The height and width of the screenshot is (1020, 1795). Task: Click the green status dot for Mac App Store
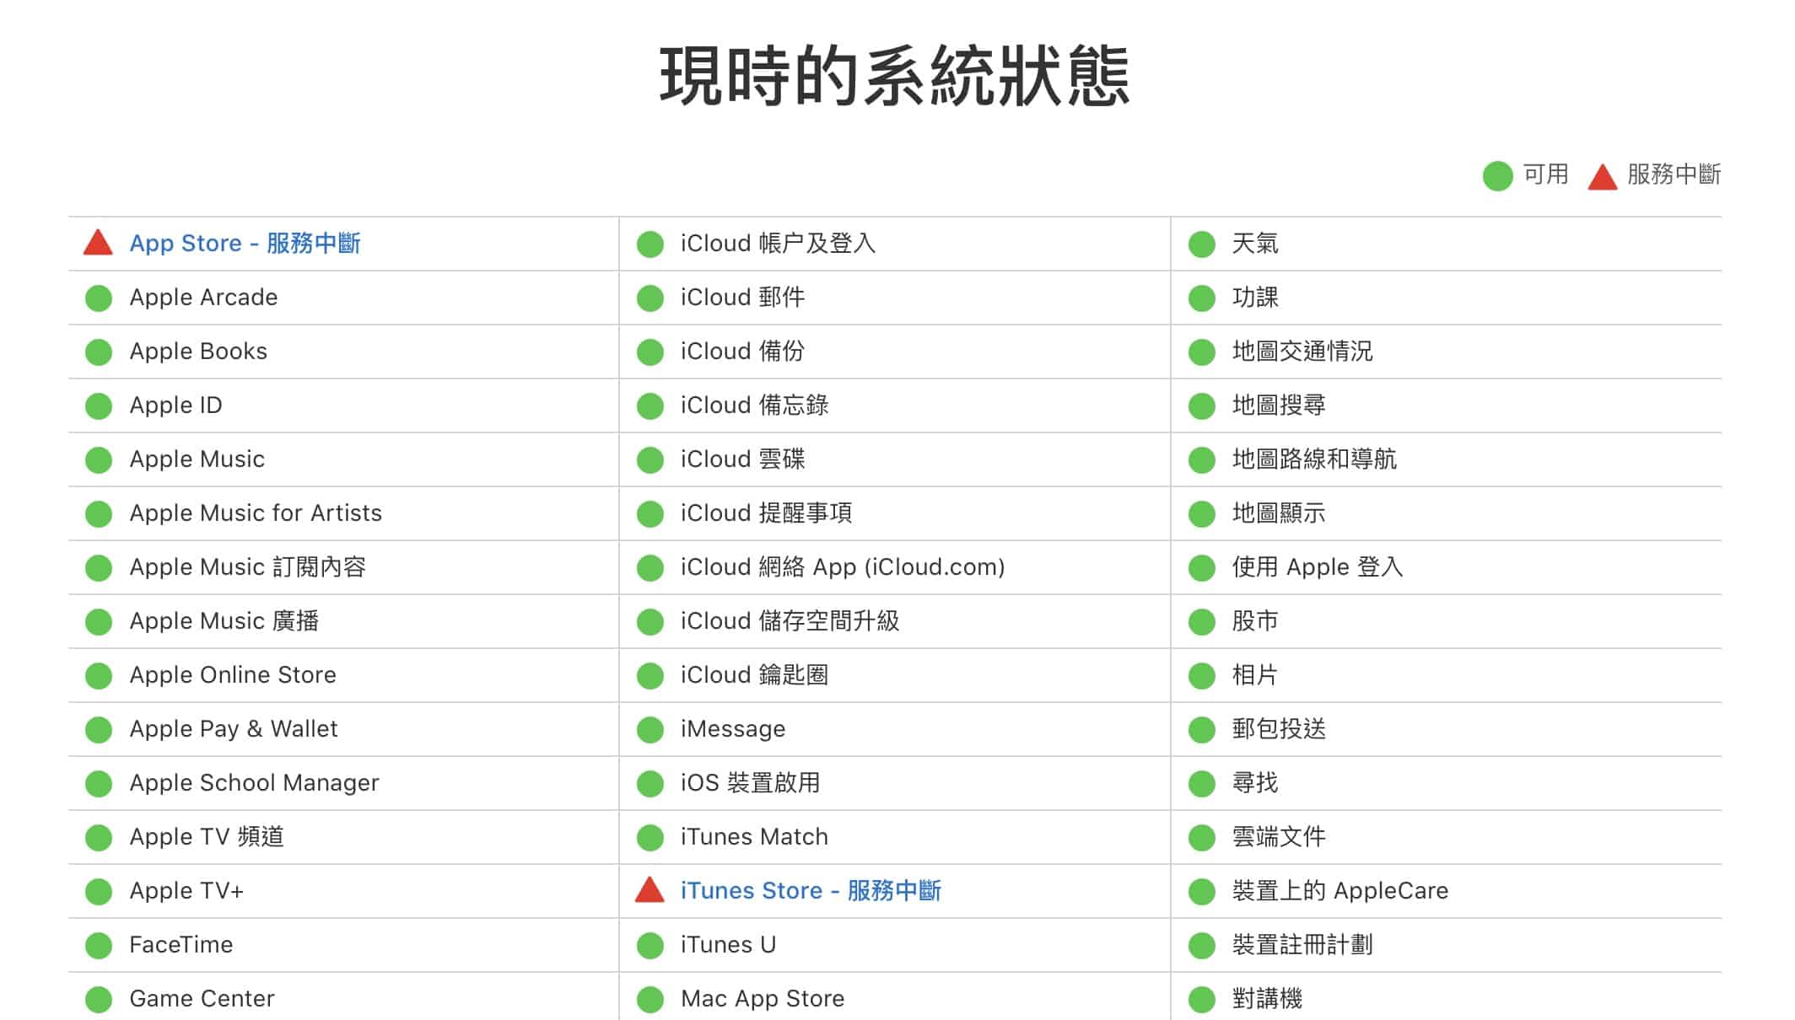(x=650, y=1000)
